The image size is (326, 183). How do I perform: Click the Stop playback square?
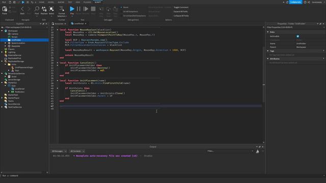pos(93,10)
